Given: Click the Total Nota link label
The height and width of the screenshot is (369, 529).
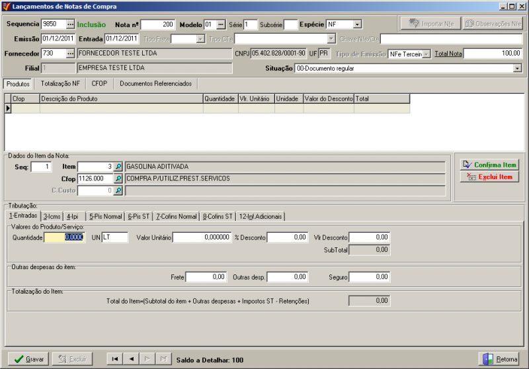Looking at the screenshot, I should point(448,54).
